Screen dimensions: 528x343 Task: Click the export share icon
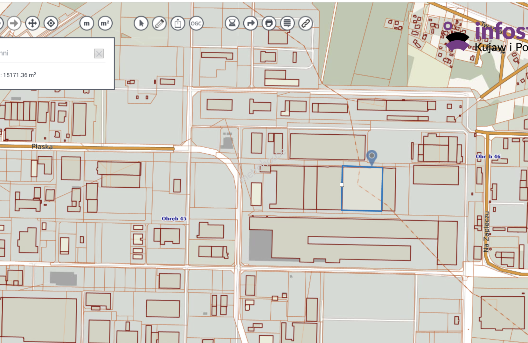[x=178, y=23]
